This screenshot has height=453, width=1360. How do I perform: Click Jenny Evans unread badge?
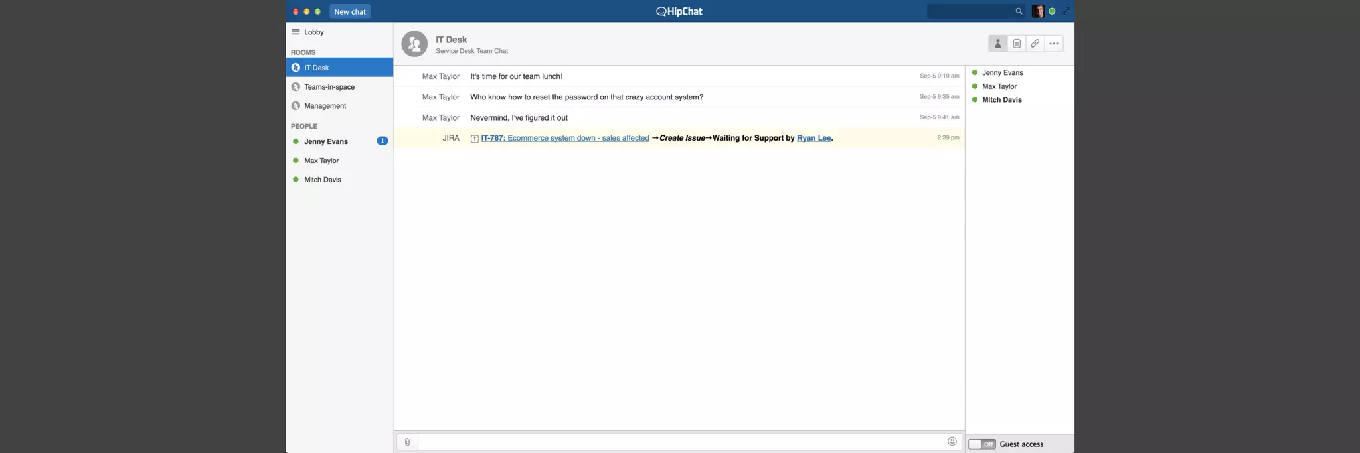[382, 141]
